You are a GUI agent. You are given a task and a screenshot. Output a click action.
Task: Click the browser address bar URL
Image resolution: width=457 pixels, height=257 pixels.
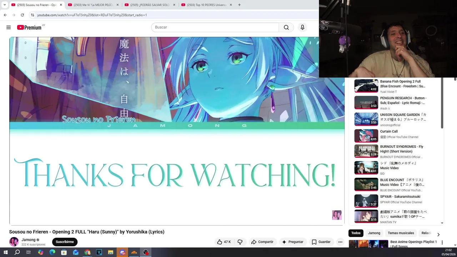(92, 15)
